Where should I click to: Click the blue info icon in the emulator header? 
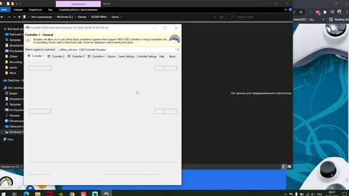point(28,40)
